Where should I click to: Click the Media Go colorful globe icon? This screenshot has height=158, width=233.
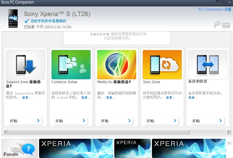(x=117, y=65)
